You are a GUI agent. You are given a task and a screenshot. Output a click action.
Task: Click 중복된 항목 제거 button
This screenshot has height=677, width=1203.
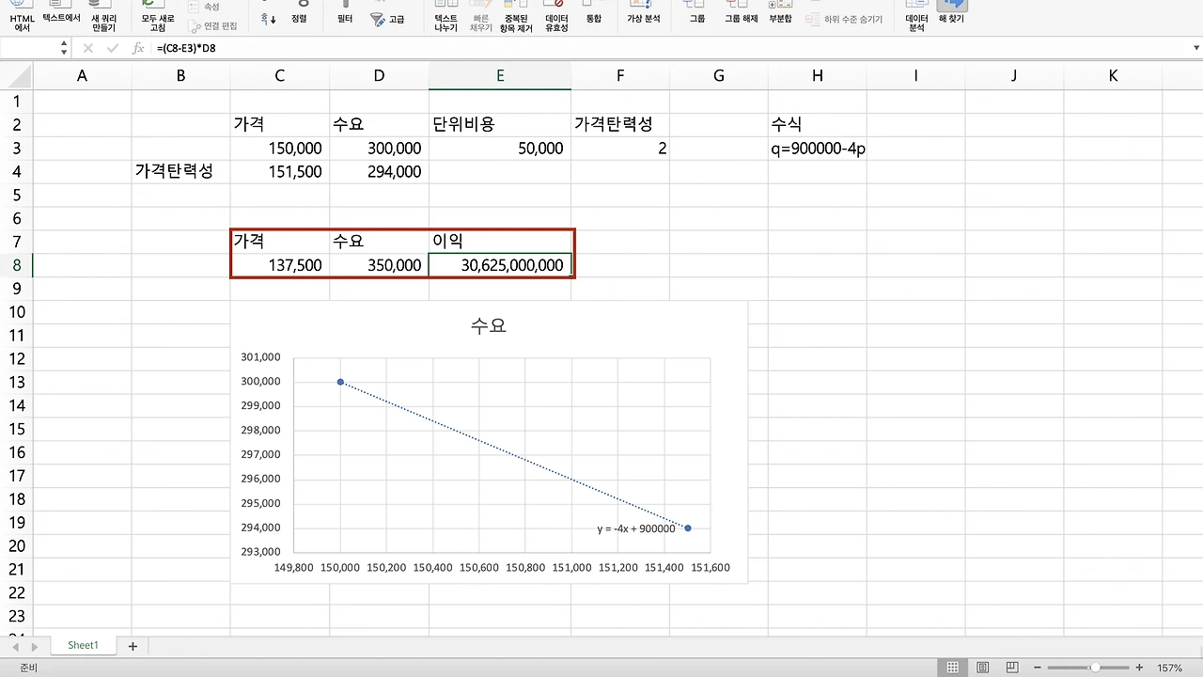pyautogui.click(x=517, y=16)
